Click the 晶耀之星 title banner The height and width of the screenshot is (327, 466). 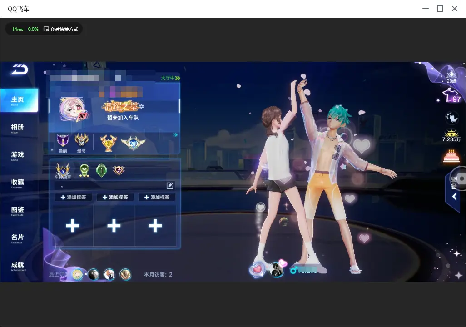click(120, 106)
